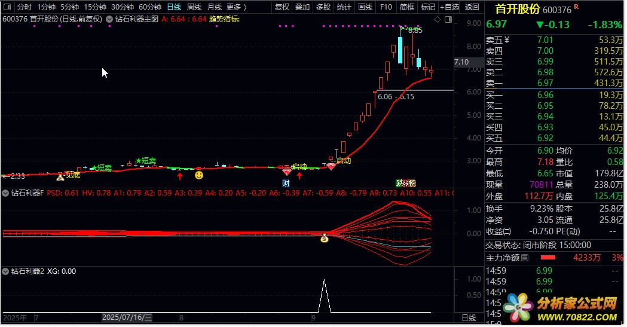The image size is (627, 327).
Task: Switch to 月线 monthly chart
Action: pos(215,7)
